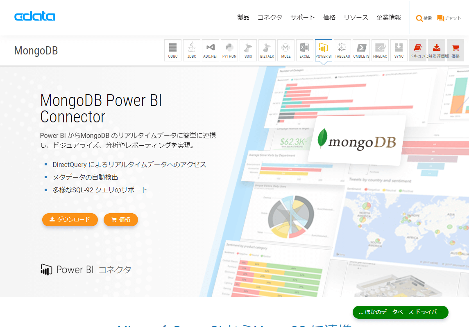Open the 企業情報 menu

tap(389, 18)
